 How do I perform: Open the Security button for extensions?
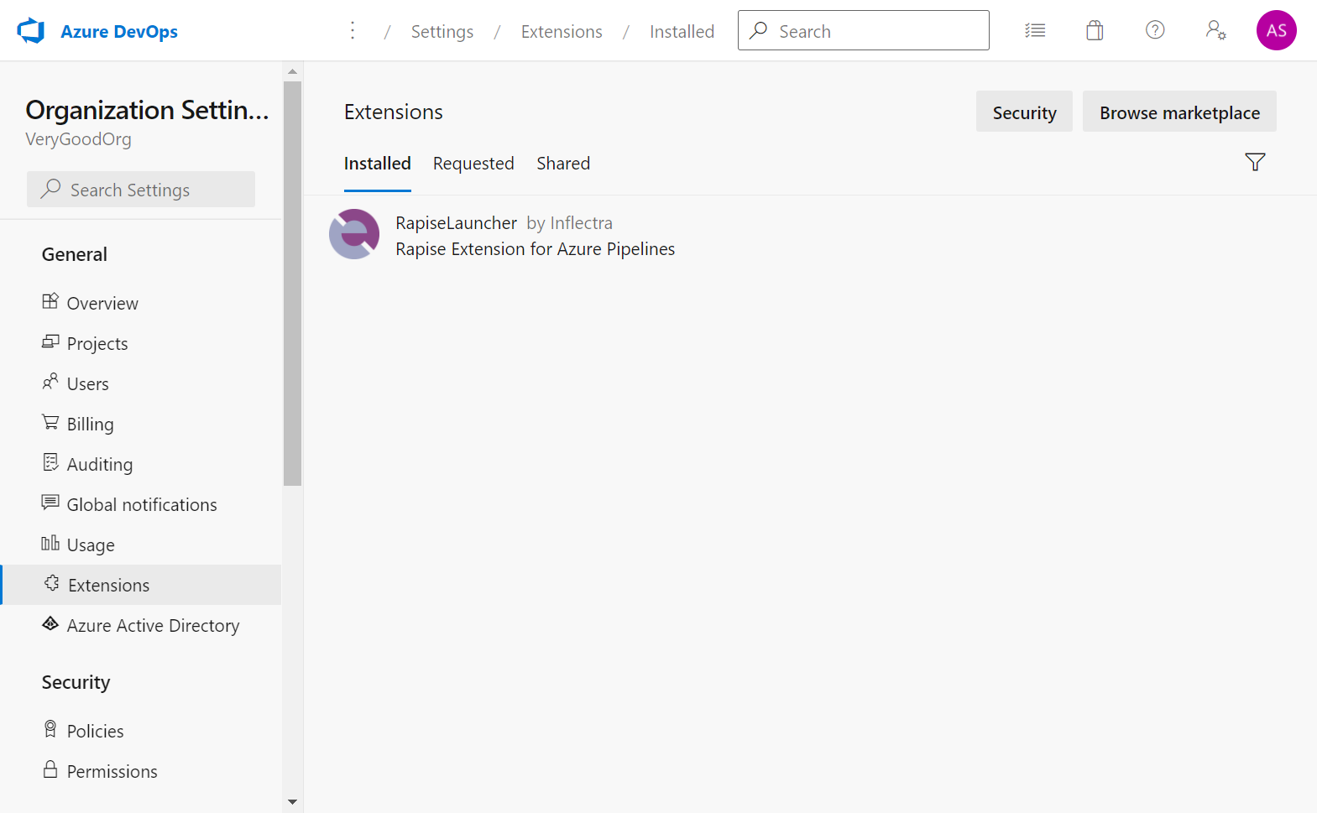(1024, 112)
